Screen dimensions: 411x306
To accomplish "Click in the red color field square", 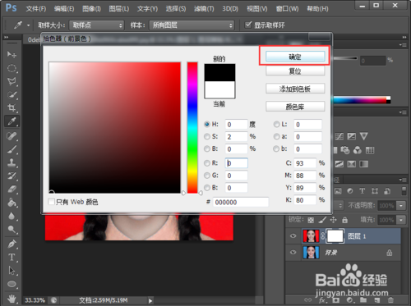I will tap(114, 127).
